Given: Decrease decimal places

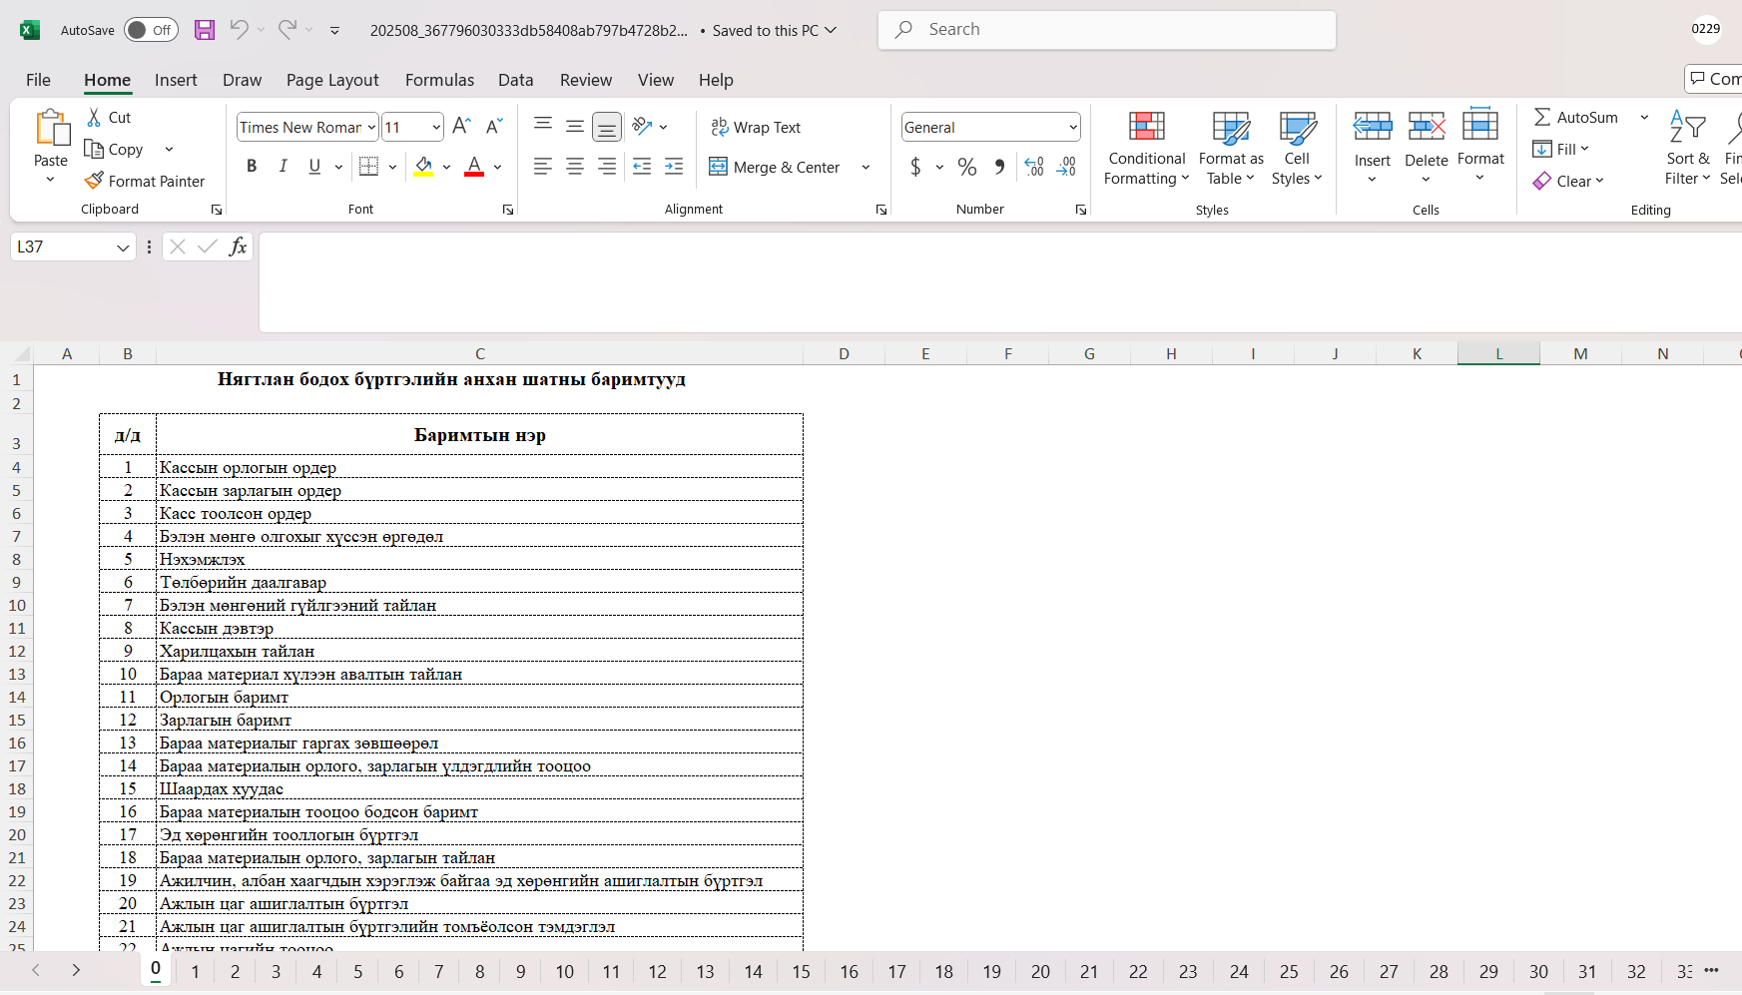Looking at the screenshot, I should [x=1066, y=167].
